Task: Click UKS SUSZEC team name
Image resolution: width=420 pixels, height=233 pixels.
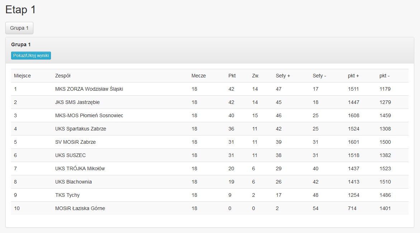Action: click(70, 155)
